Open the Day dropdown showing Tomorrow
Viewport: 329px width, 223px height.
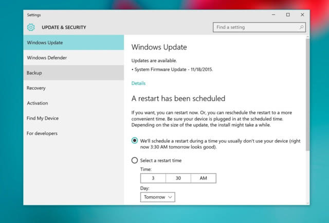point(158,197)
